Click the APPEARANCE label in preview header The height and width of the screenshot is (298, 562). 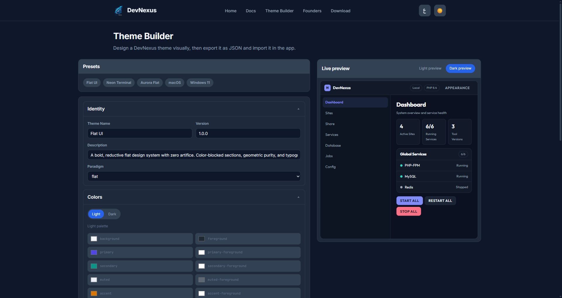click(x=457, y=88)
